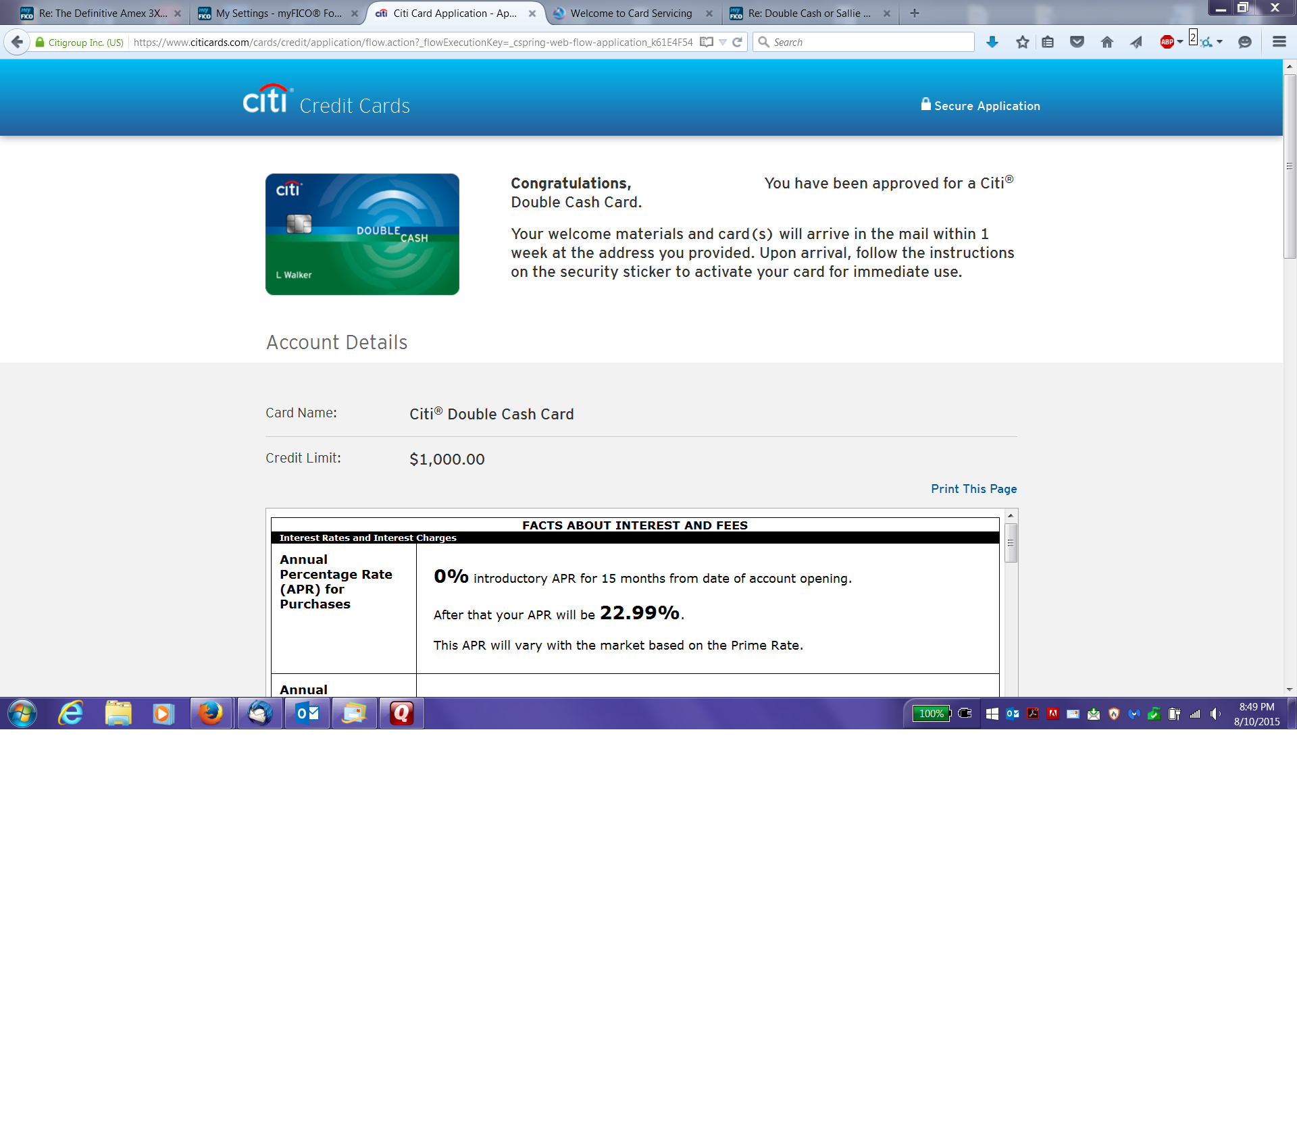Click the Adobe Acrobat tray icon
Viewport: 1297px width, 1121px height.
tap(1033, 714)
